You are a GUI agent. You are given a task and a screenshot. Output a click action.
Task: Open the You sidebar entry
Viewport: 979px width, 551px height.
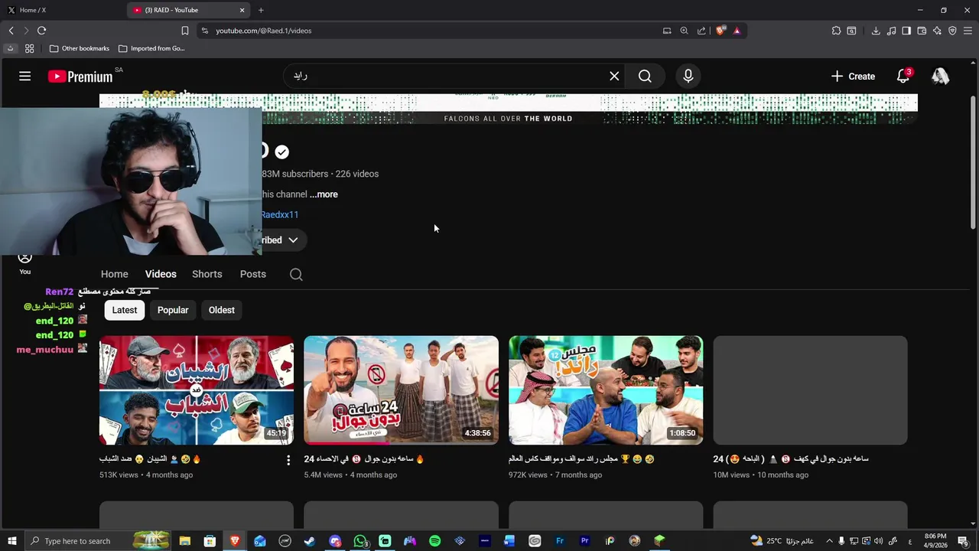(x=25, y=263)
